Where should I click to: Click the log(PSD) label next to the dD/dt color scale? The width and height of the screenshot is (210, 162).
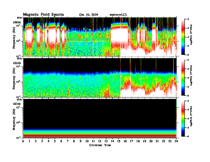[x=191, y=75]
